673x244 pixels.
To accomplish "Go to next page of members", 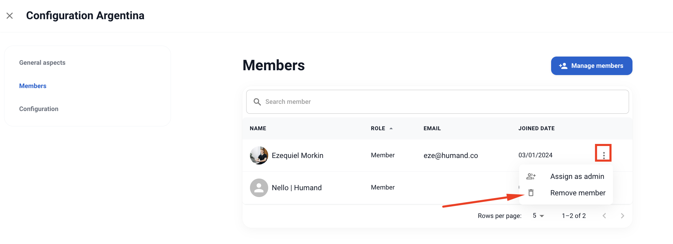I will (x=622, y=216).
